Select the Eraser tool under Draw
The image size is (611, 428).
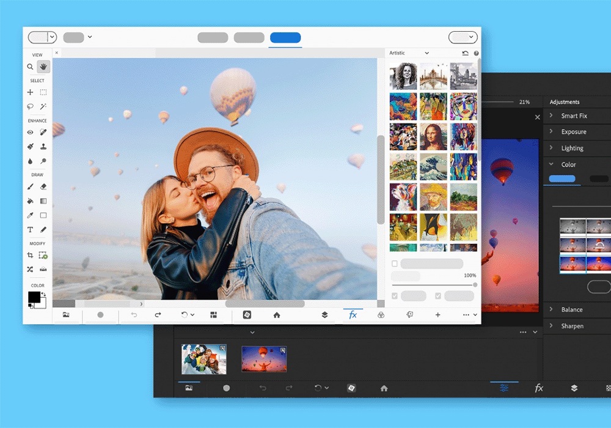43,186
